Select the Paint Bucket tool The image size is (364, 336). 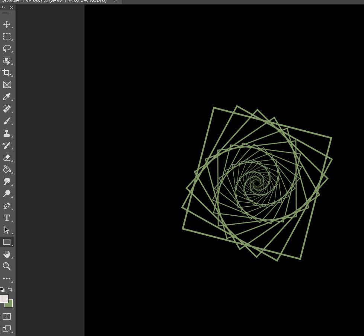7,169
